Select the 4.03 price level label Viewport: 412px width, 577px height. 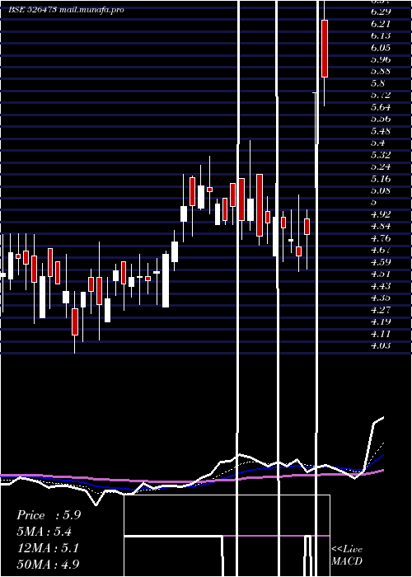[381, 346]
